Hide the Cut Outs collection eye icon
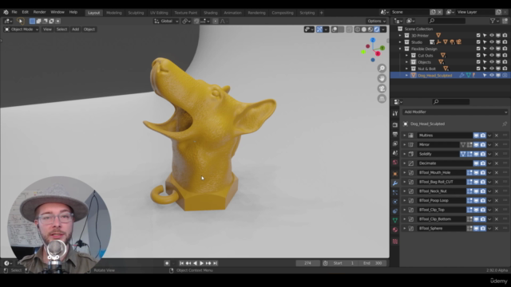This screenshot has height=287, width=511. [x=492, y=55]
